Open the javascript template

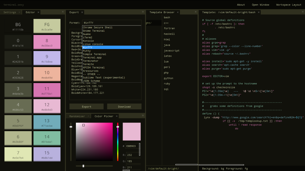tap(171, 51)
